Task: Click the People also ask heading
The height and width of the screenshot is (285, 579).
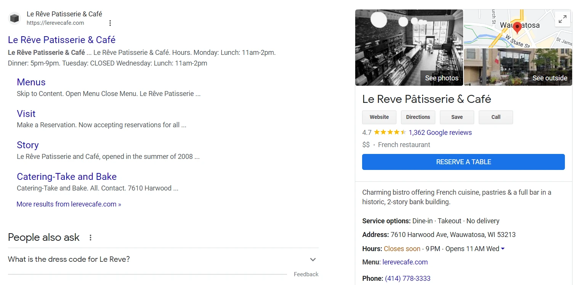Action: pyautogui.click(x=44, y=237)
